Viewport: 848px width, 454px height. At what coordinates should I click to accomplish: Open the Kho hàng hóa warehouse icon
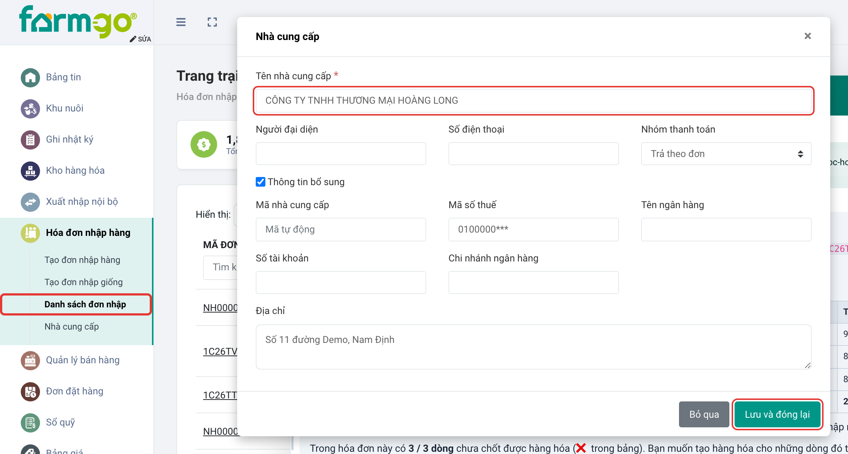(30, 171)
